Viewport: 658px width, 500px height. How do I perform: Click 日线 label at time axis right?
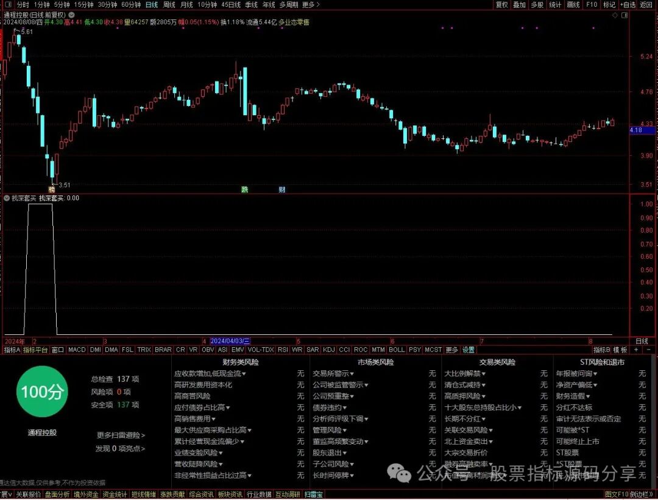[642, 341]
